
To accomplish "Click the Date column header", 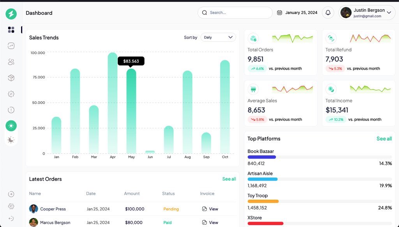I will pyautogui.click(x=91, y=194).
